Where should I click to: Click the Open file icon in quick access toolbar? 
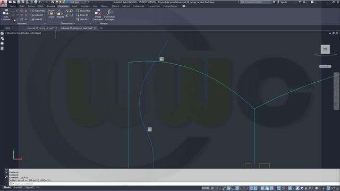(14, 2)
